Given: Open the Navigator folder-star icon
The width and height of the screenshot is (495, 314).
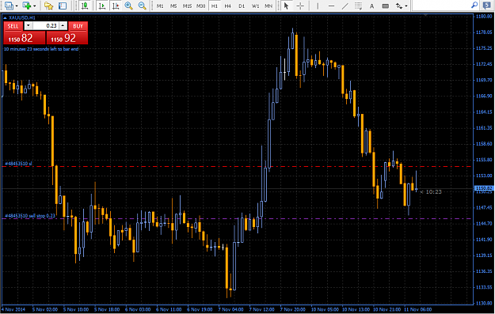Looking at the screenshot, I should click(48, 6).
